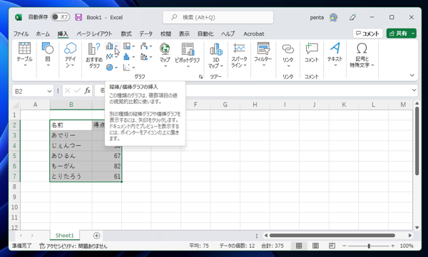
Task: Open the 図 (Illustrations) ribbon button
Action: click(x=48, y=55)
